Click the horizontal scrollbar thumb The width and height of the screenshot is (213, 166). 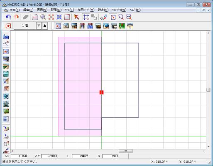[126, 151]
